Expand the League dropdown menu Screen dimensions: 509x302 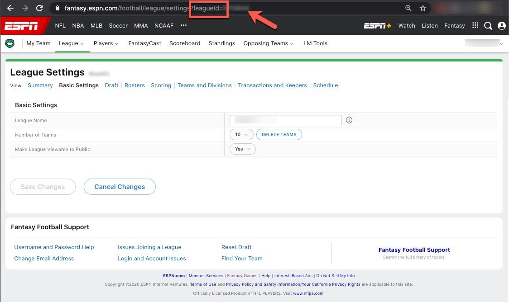71,43
